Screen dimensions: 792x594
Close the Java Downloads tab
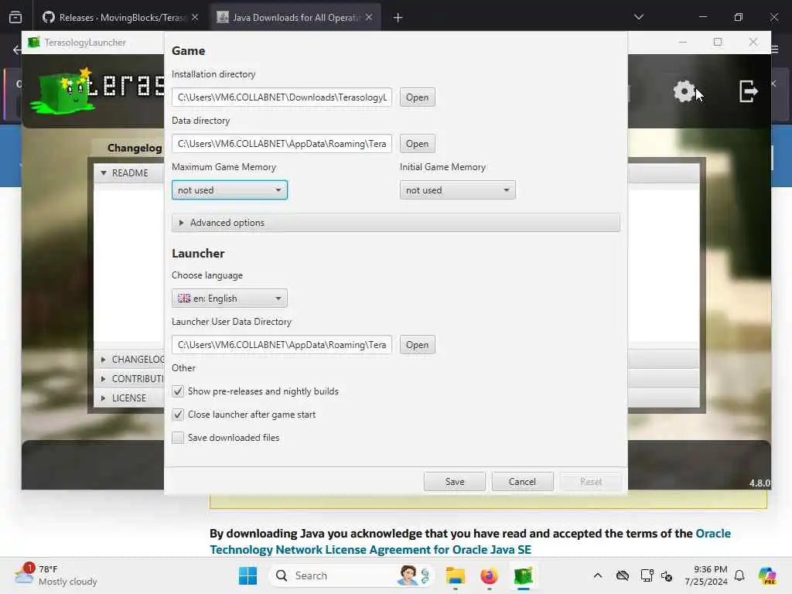369,18
